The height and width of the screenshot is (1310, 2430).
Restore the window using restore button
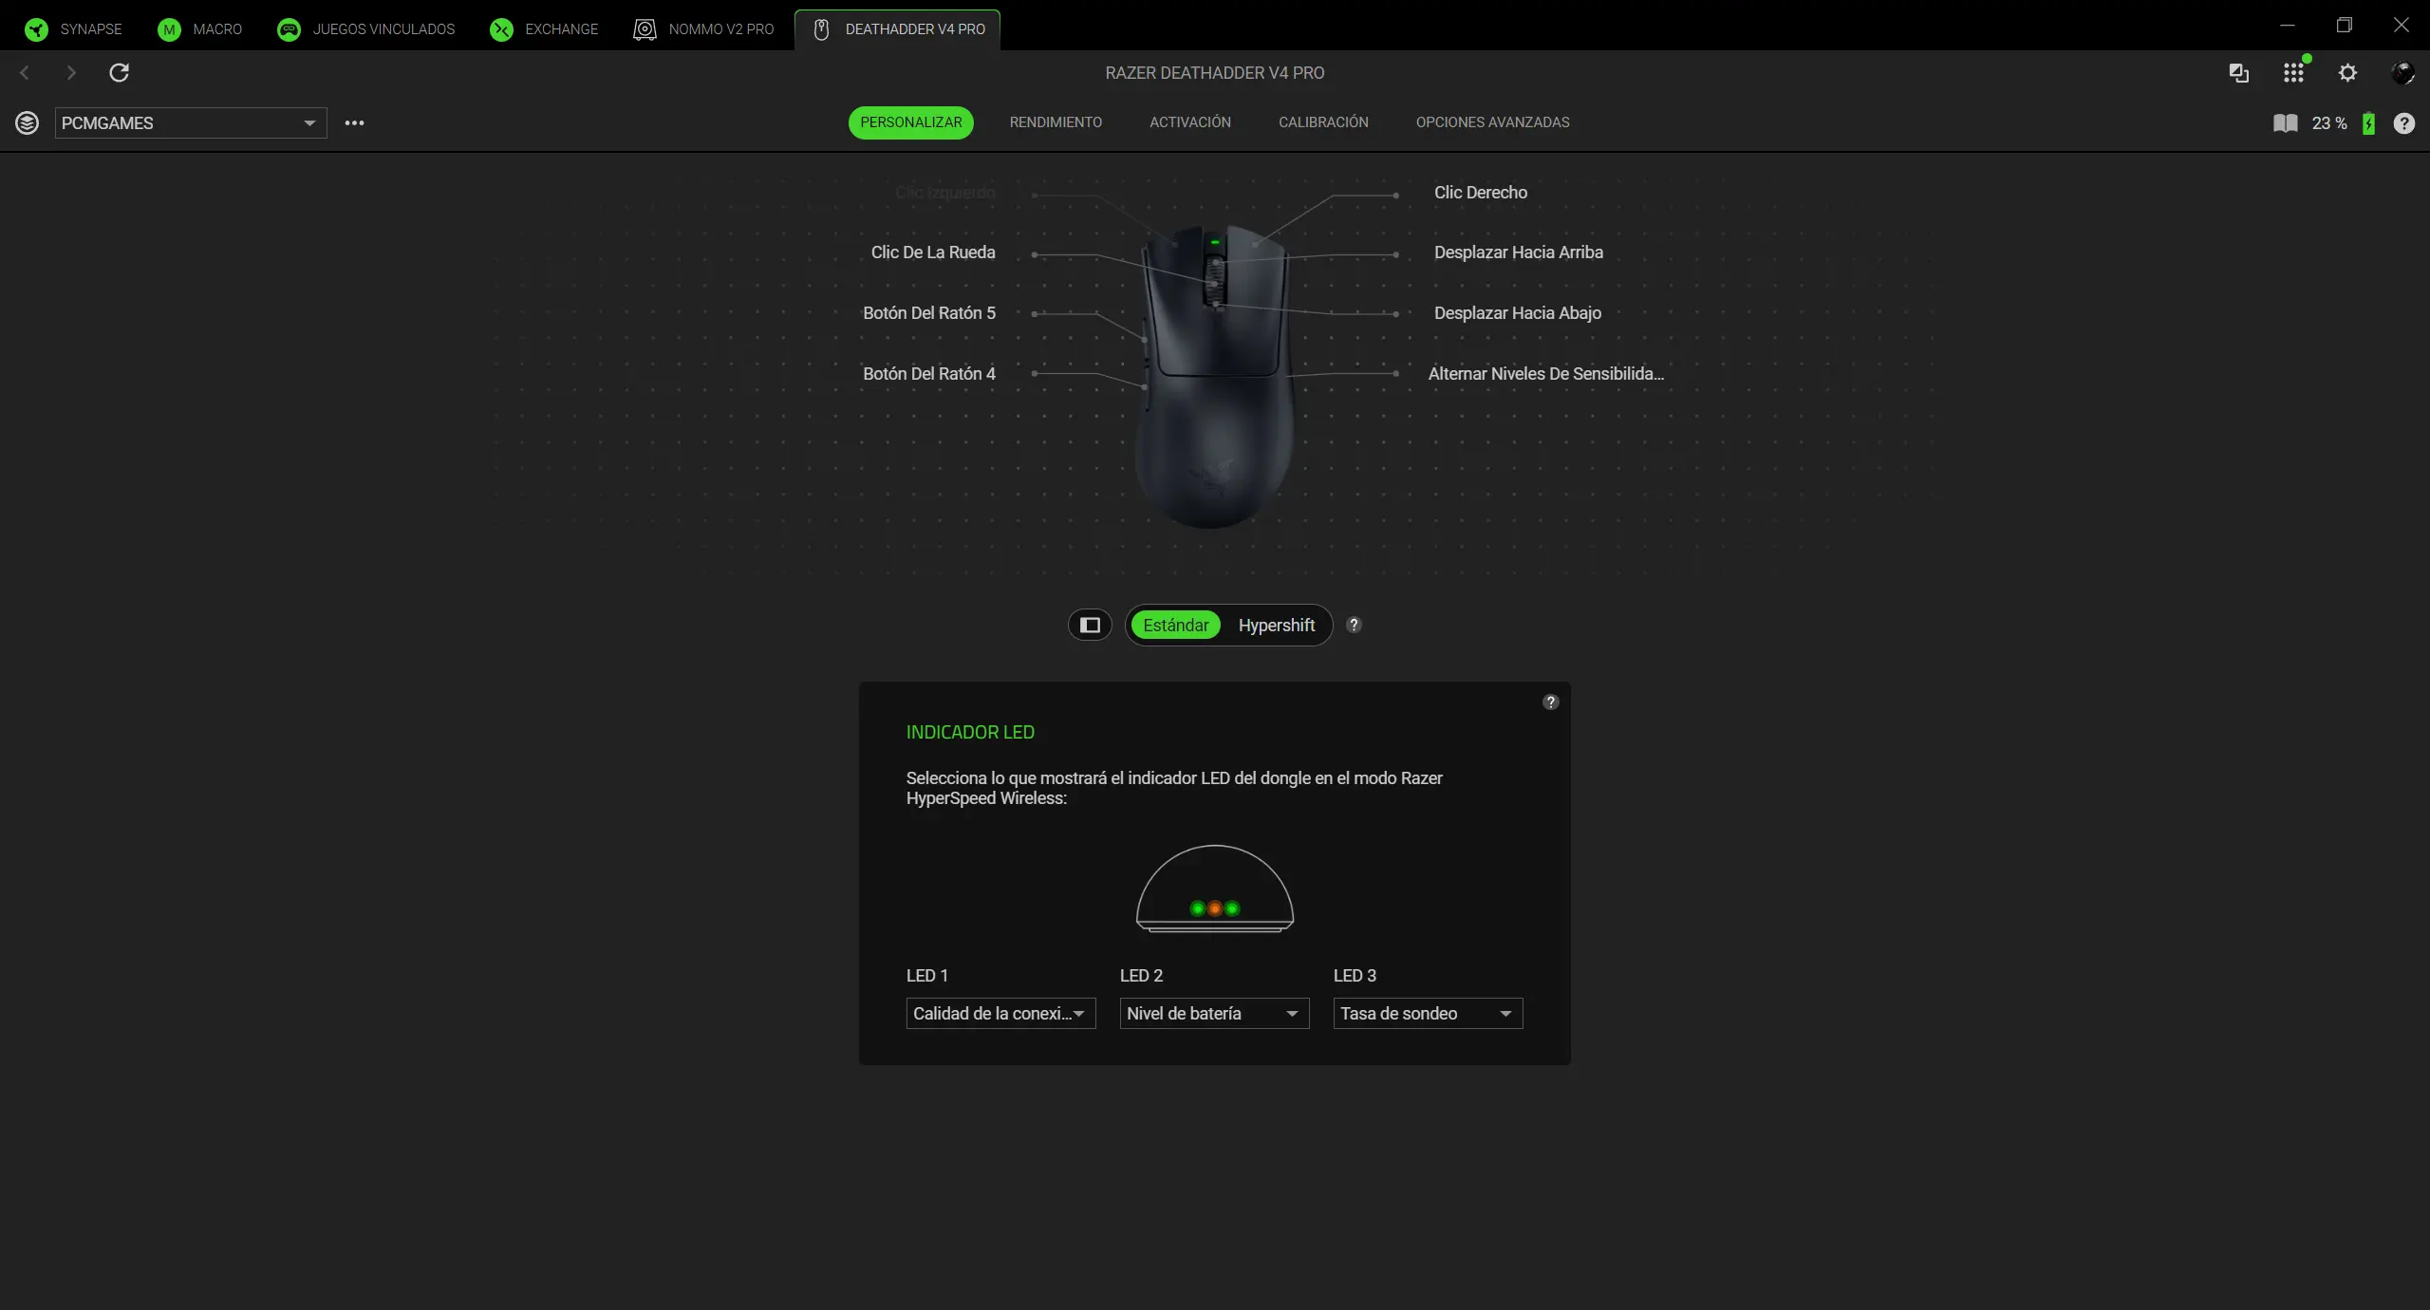coord(2345,25)
